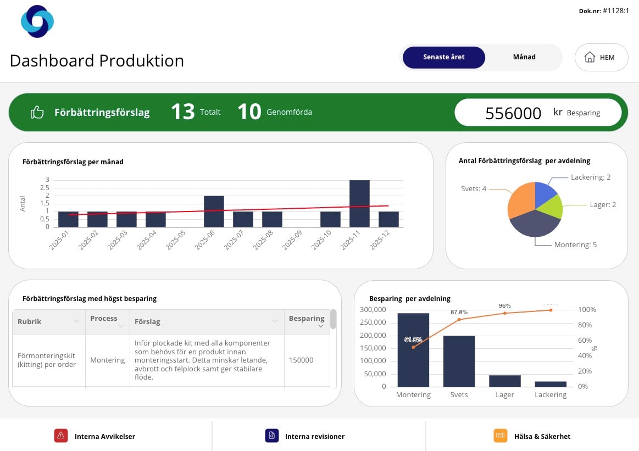Screen dimensions: 639x451
Task: Click the Lackering bar in Besparing chart
Action: (551, 384)
